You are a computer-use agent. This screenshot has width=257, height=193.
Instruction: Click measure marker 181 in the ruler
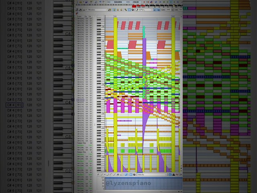(115, 16)
